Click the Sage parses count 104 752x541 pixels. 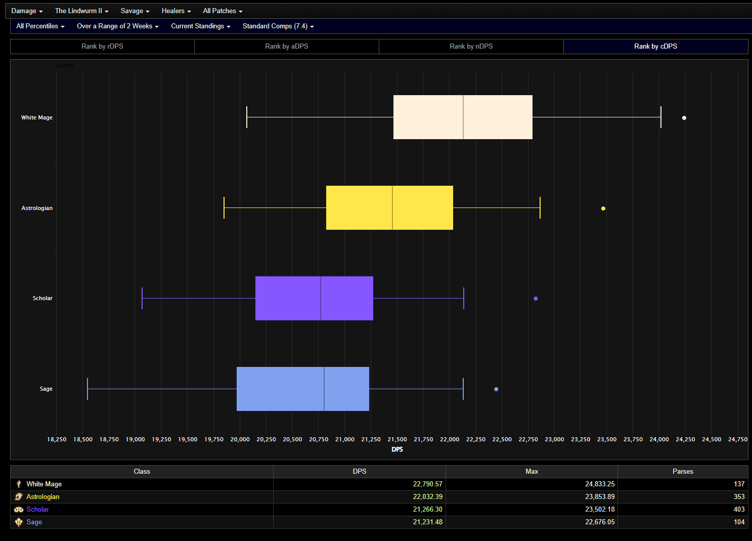(739, 522)
